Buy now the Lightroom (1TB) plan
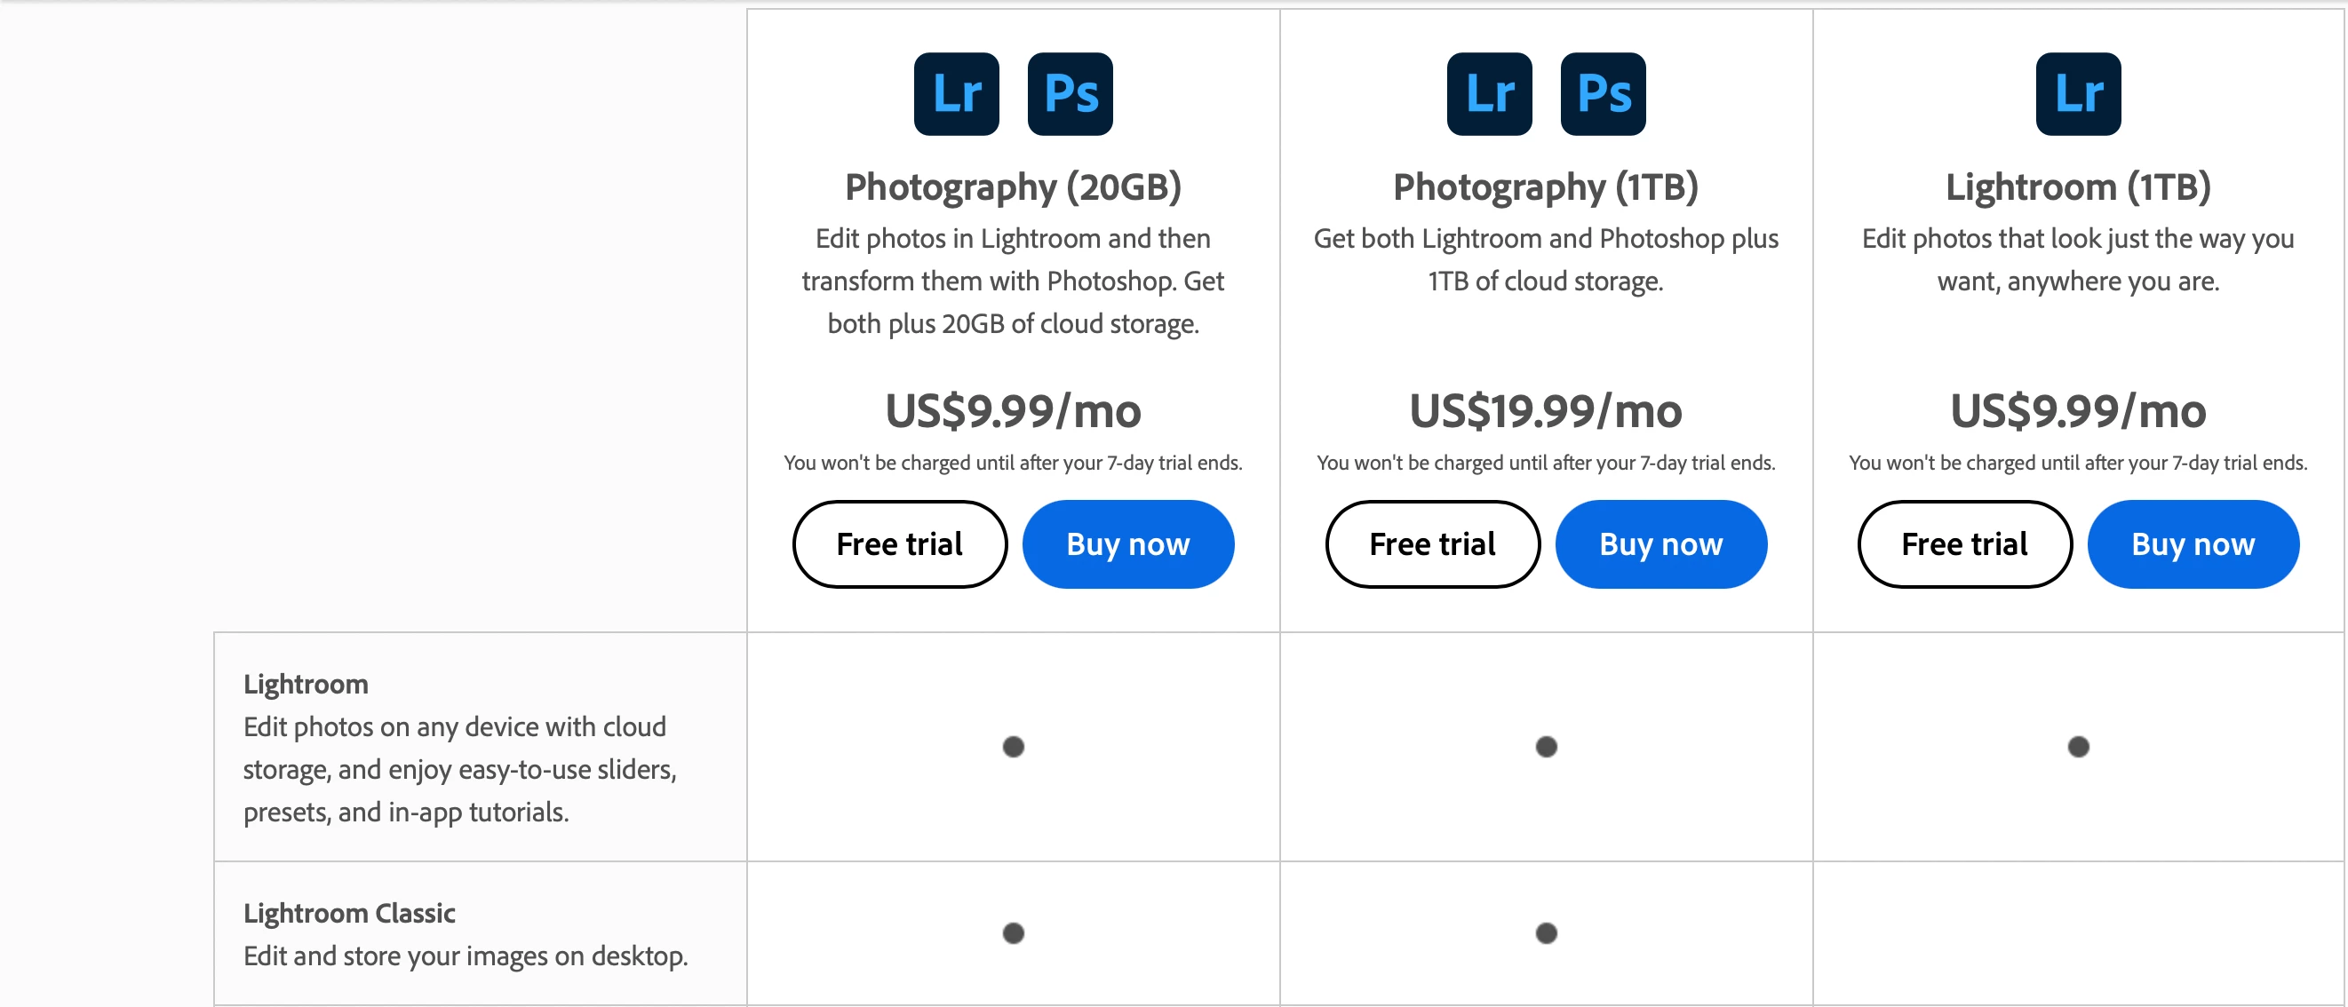This screenshot has width=2348, height=1007. pos(2194,544)
